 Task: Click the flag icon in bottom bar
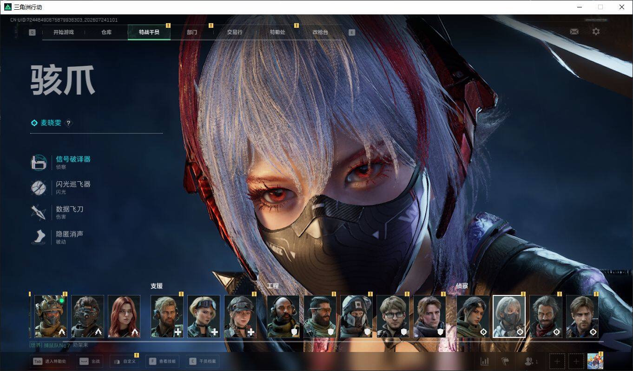coord(505,361)
